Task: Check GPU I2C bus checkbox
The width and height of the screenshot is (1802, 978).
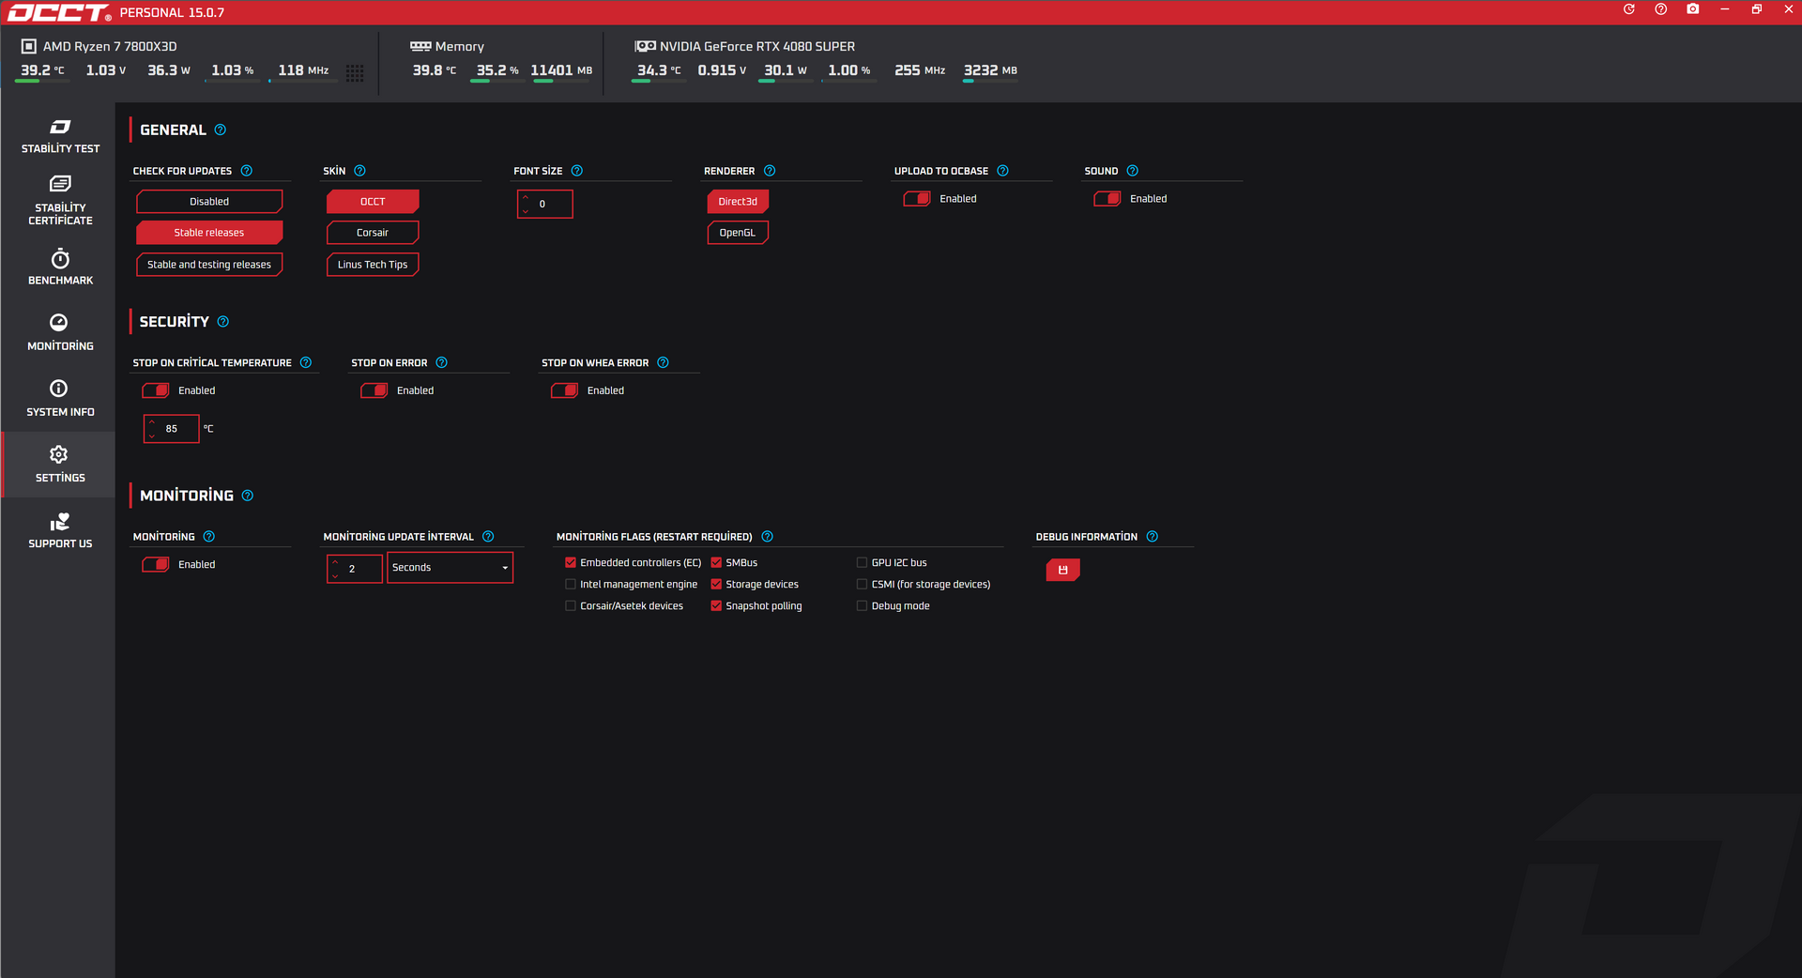Action: [x=862, y=563]
